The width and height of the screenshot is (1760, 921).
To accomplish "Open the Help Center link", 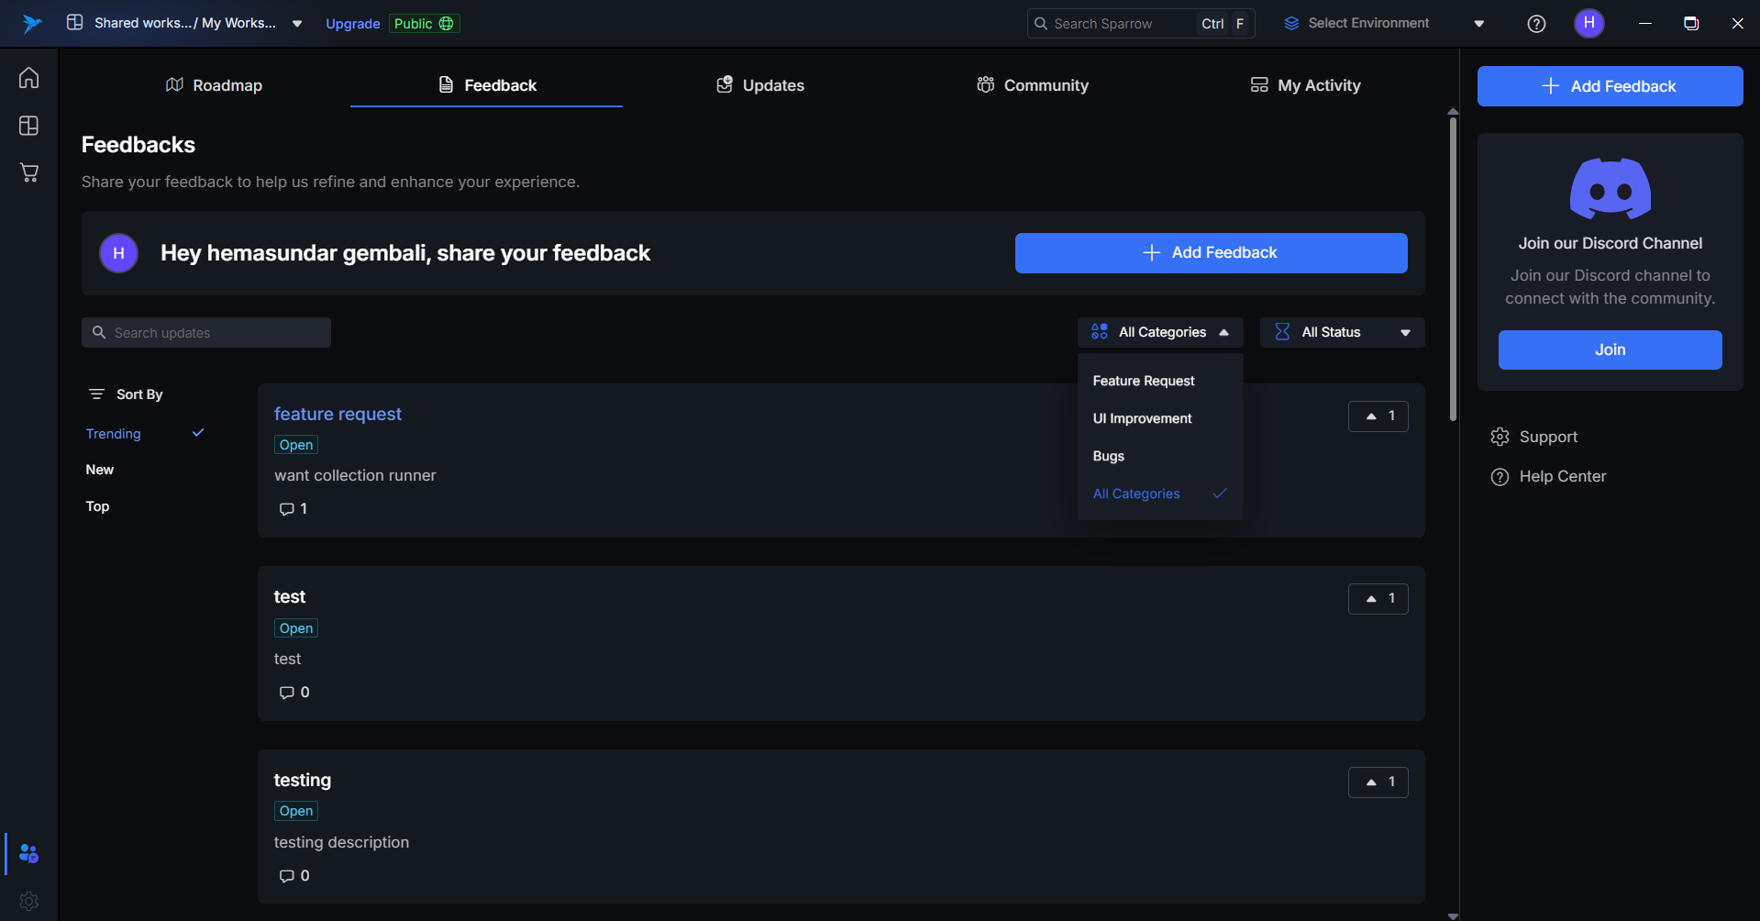I will (1562, 476).
